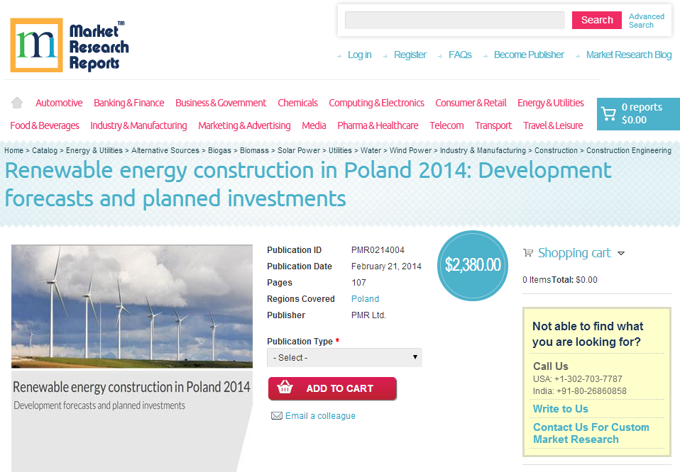Open Marketing & Advertising category
Screen dimensions: 680x472
pyautogui.click(x=244, y=125)
